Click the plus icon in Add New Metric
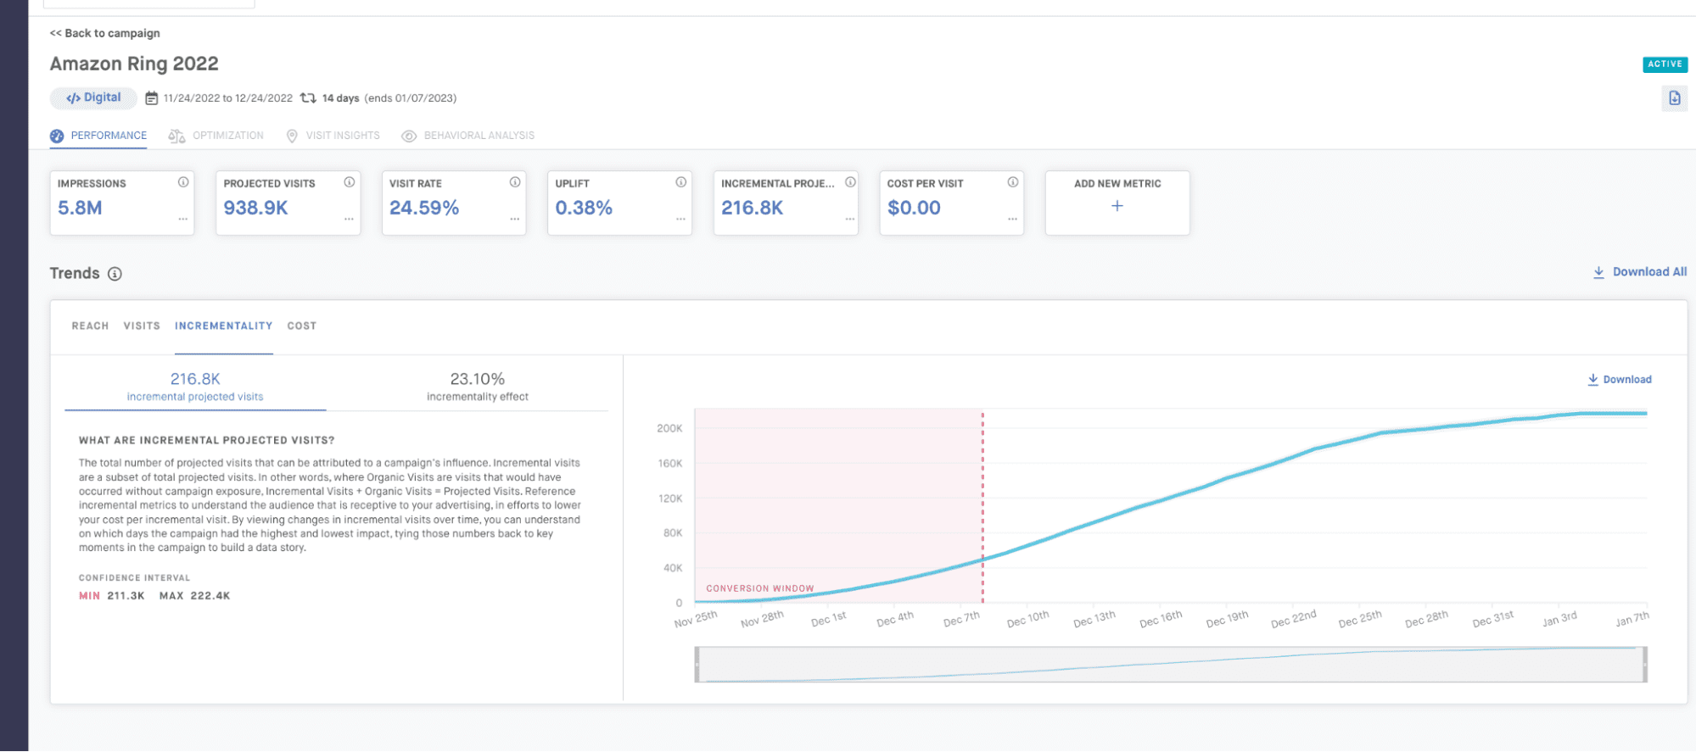Image resolution: width=1696 pixels, height=752 pixels. coord(1117,206)
